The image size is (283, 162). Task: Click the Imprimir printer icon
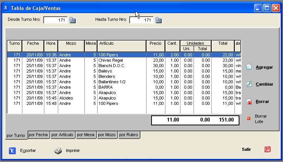(58, 150)
